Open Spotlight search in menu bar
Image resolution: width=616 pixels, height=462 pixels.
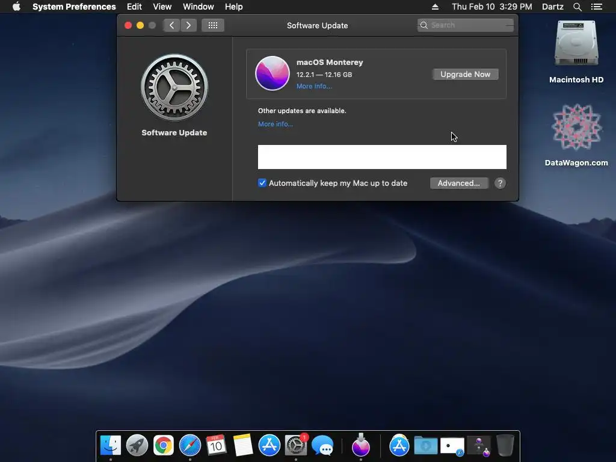pyautogui.click(x=577, y=7)
